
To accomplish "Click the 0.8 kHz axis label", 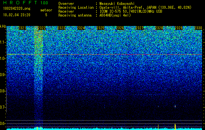I will (3, 91).
